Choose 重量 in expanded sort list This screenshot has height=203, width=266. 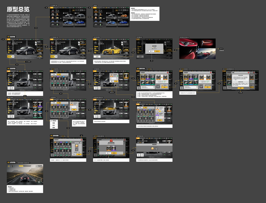coord(54,128)
